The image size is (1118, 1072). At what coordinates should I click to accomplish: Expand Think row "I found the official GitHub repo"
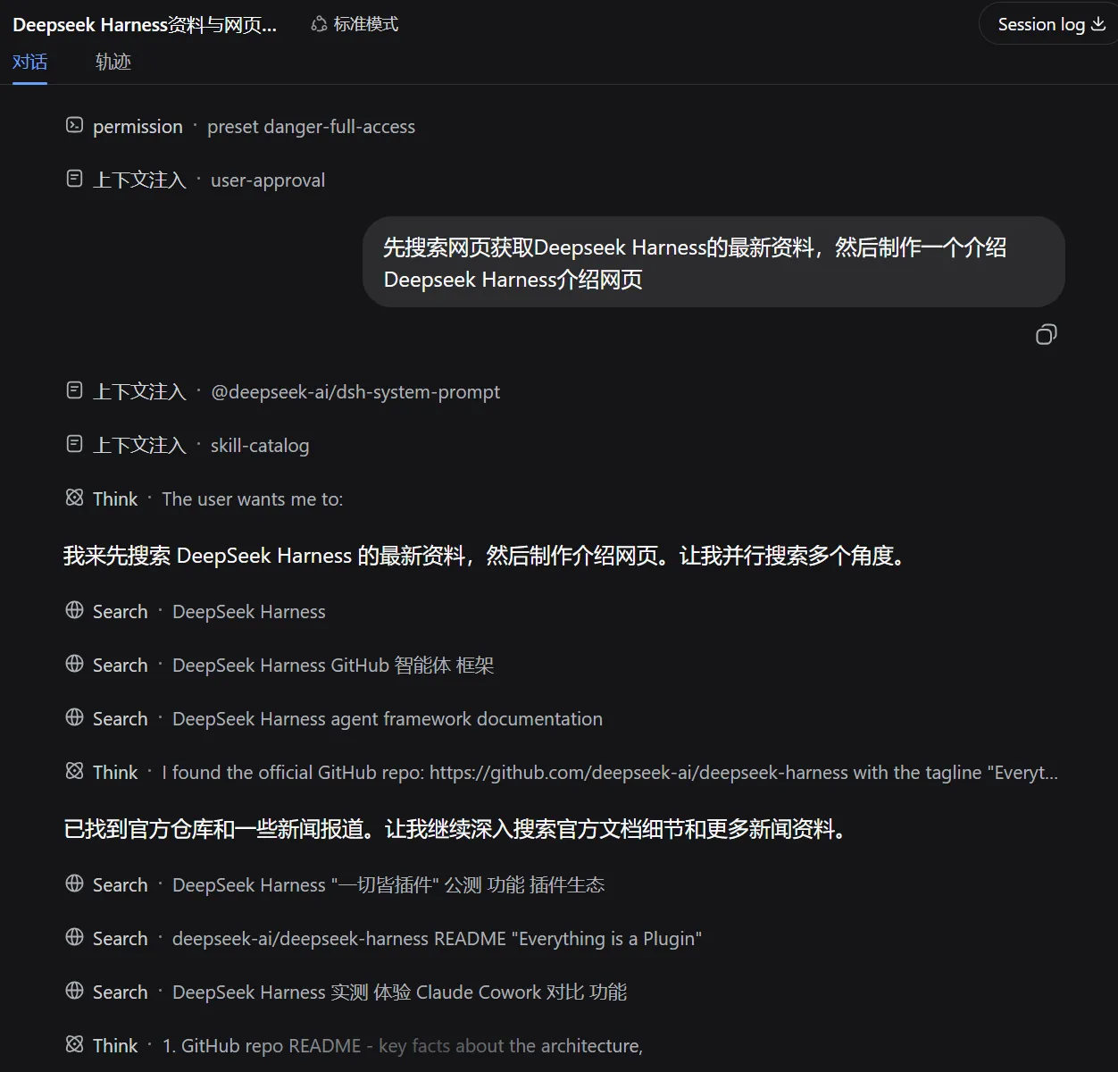click(x=562, y=772)
